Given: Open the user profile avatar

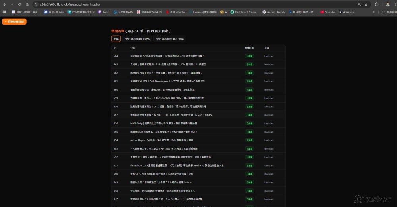Looking at the screenshot, I should (387, 4).
